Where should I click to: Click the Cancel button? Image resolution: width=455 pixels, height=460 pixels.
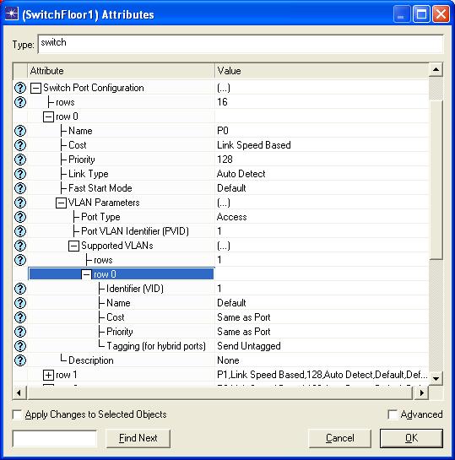coord(339,438)
